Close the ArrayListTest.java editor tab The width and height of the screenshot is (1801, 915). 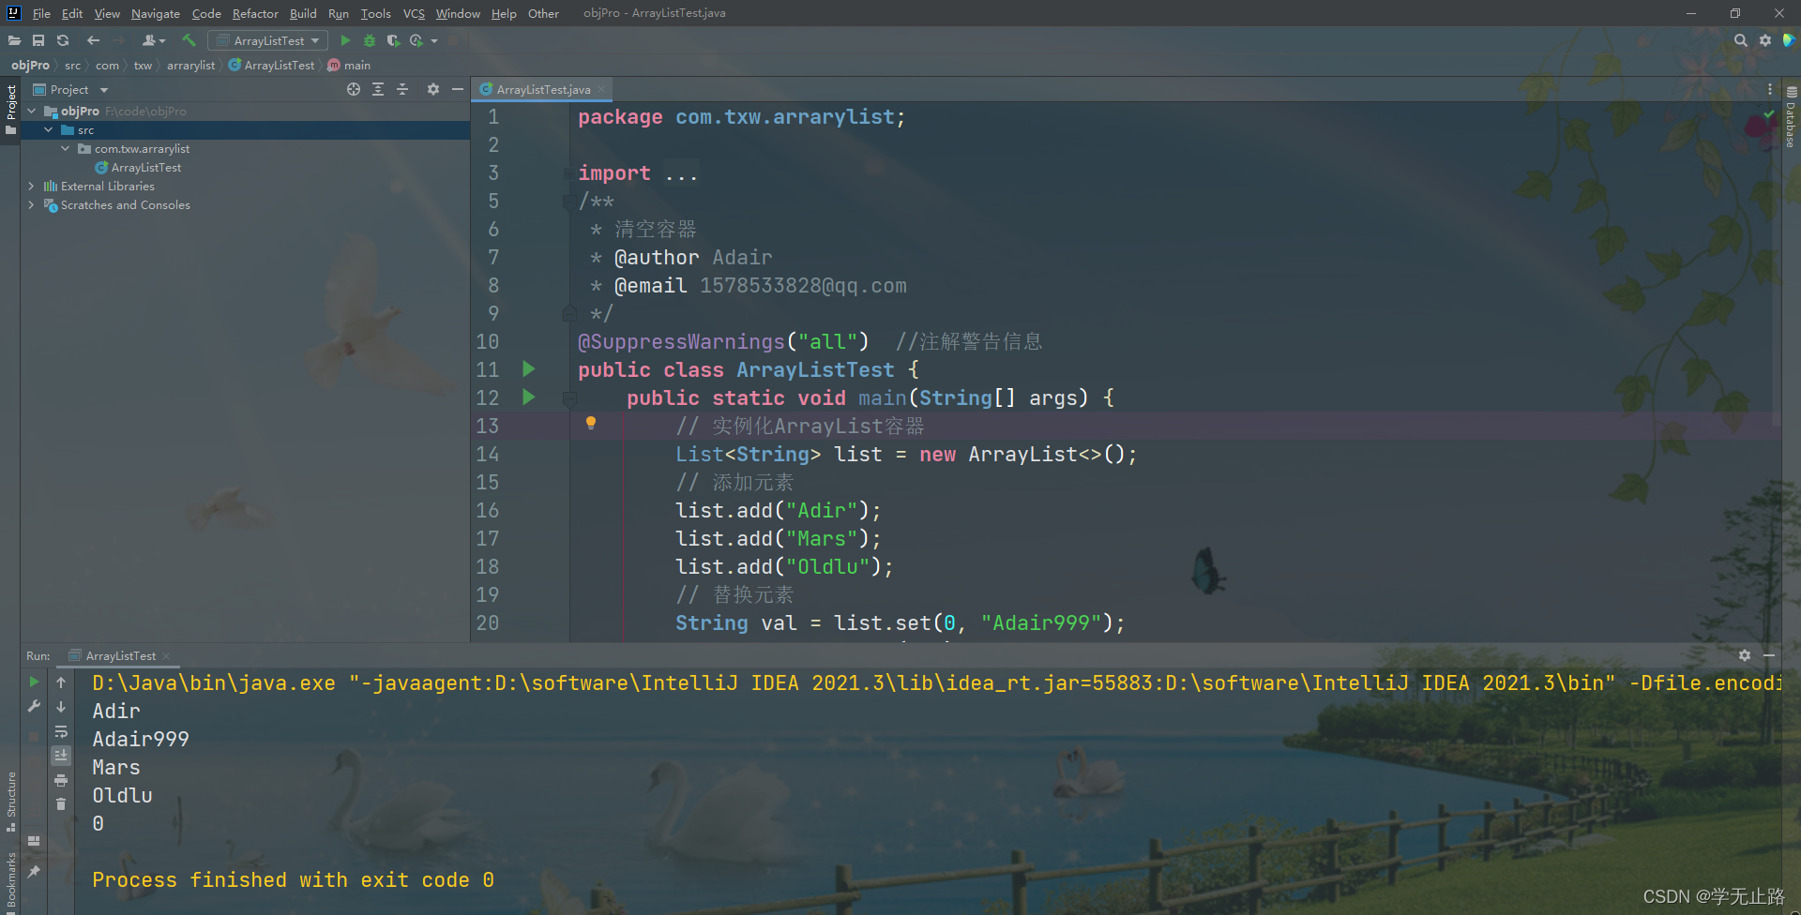coord(601,89)
